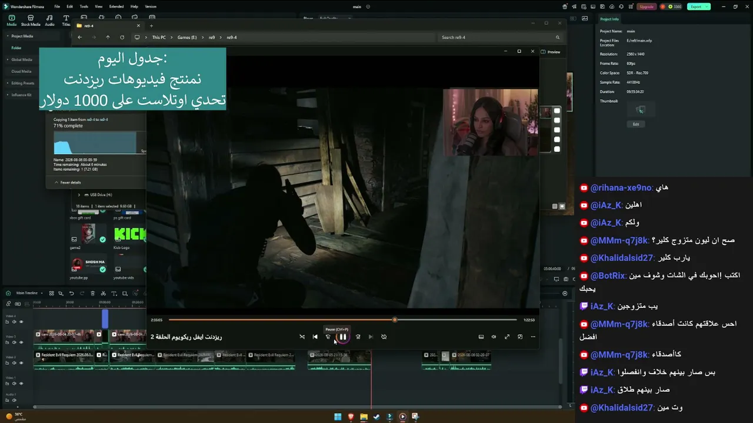Select the Split scissors tool
This screenshot has height=423, width=753.
click(103, 293)
